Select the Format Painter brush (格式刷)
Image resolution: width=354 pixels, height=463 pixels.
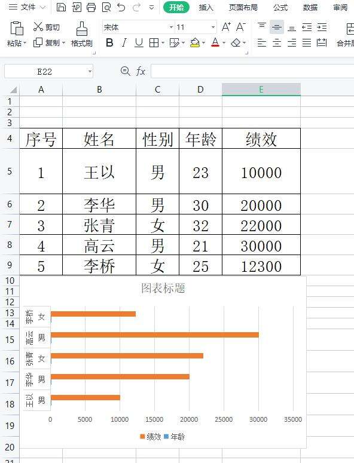click(x=82, y=34)
